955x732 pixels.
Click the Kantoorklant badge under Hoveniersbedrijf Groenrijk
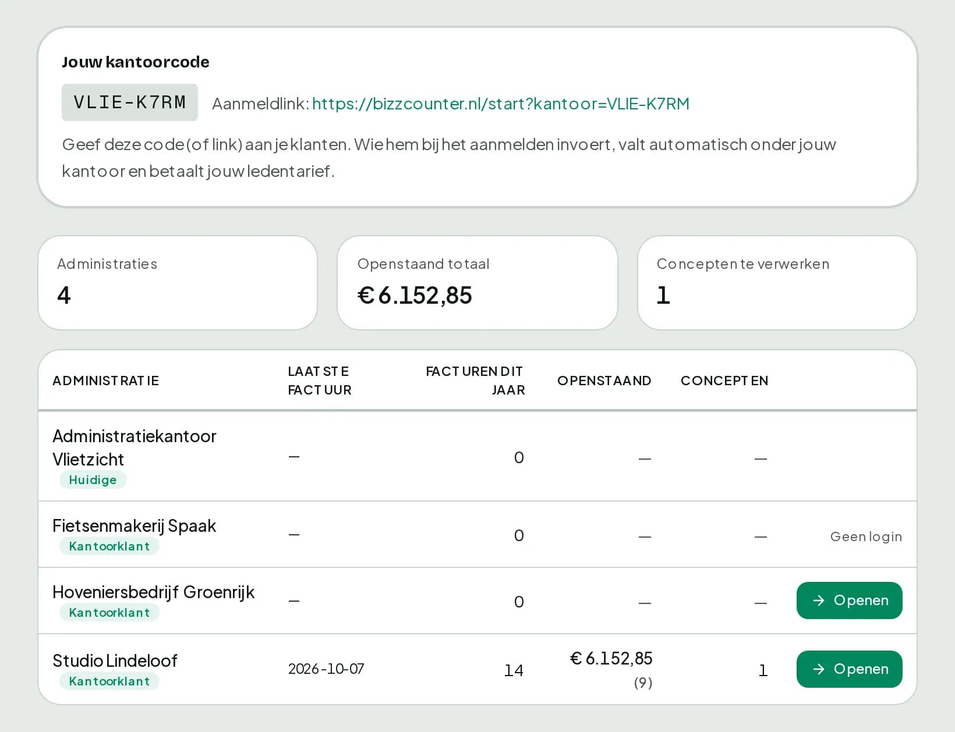pos(109,613)
